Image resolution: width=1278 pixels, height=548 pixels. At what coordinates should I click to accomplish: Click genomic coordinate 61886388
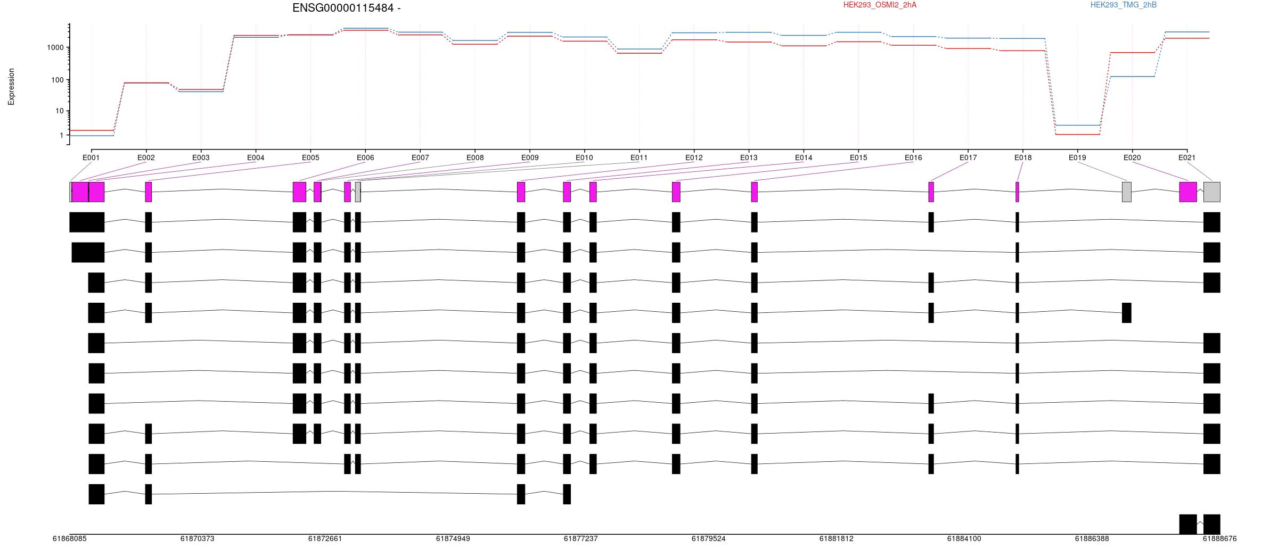pos(1092,538)
